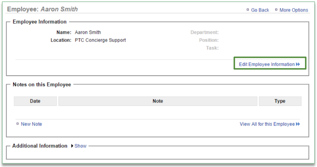Go Back to the previous page
317x167 pixels.
tap(260, 10)
